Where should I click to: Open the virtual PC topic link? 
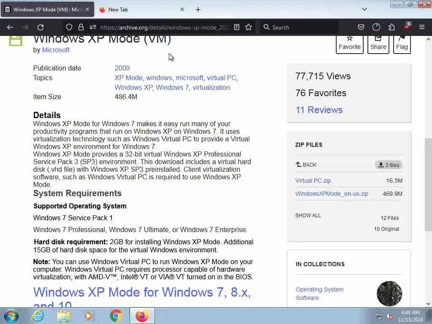click(x=221, y=78)
